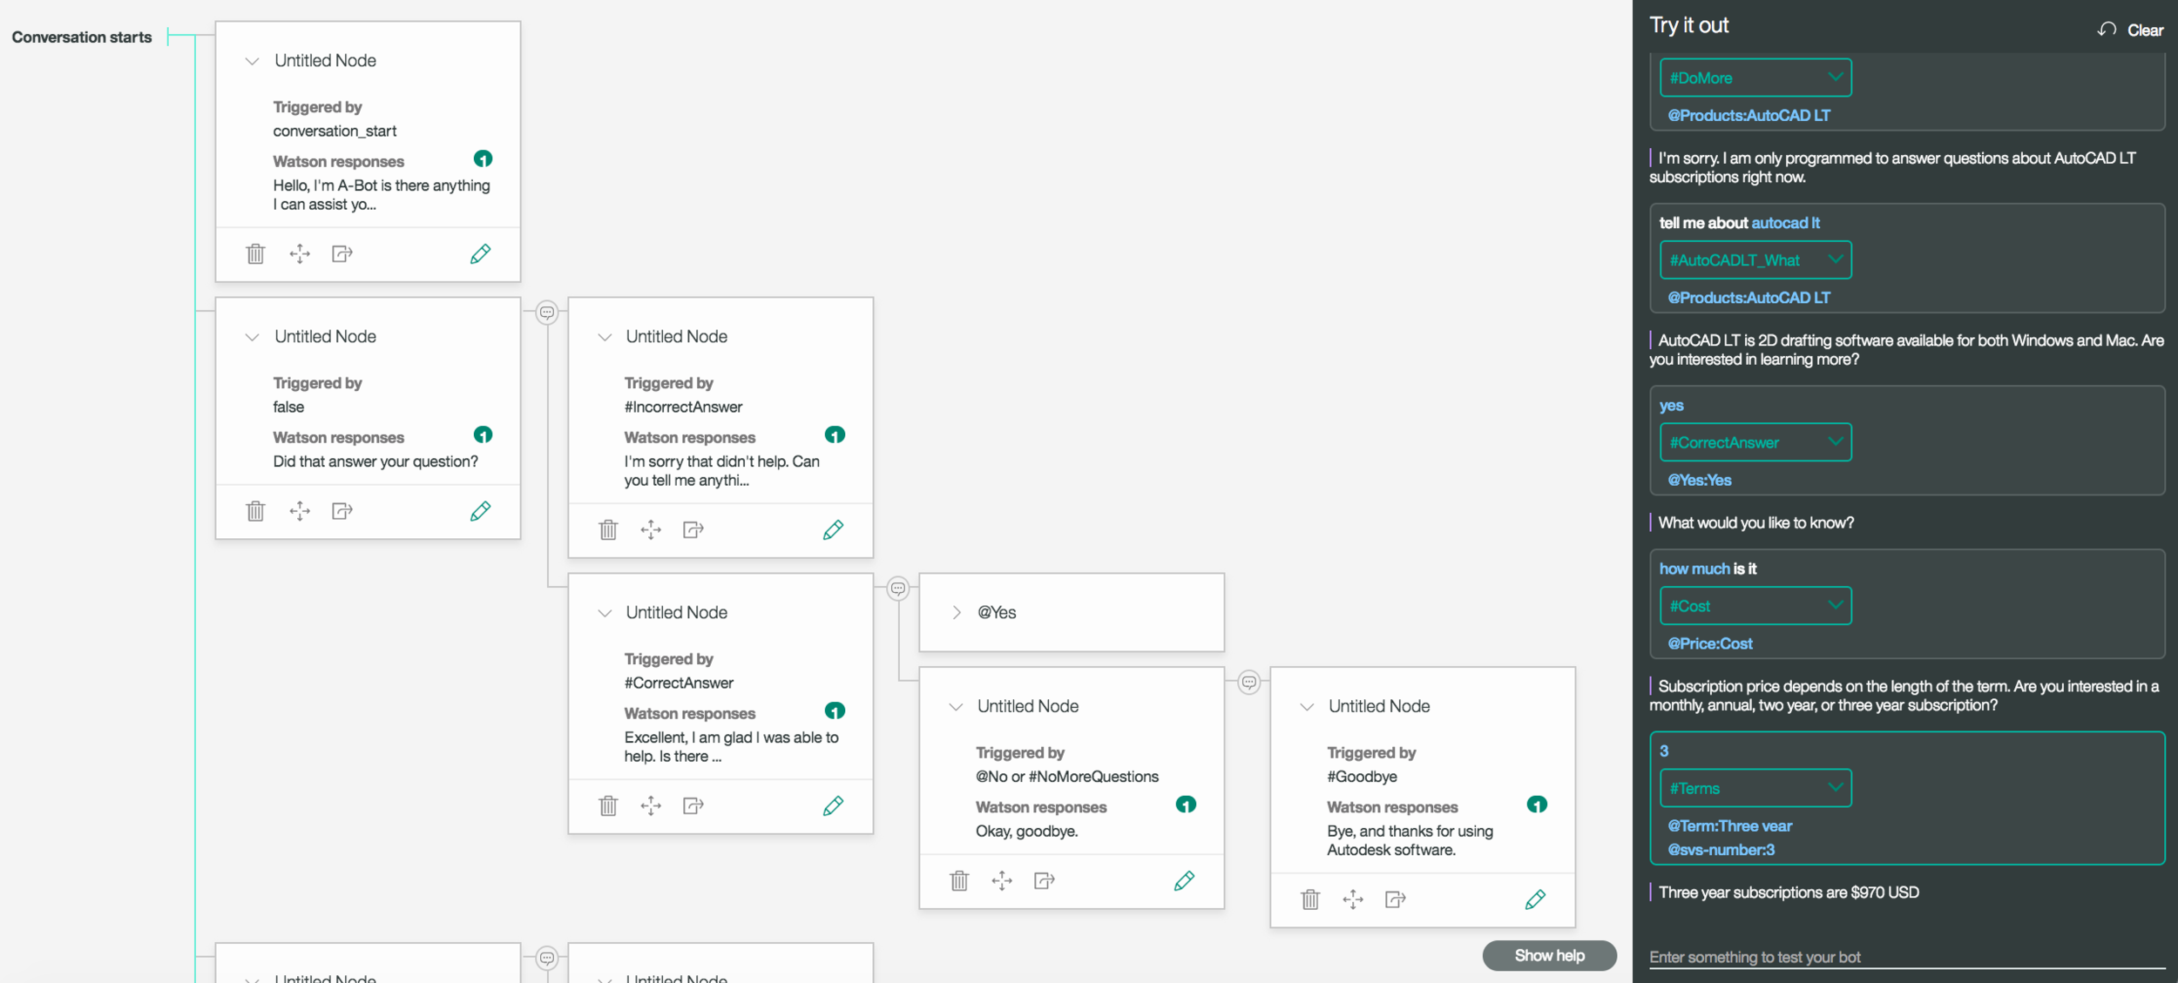Click move icon on the false-triggered node
The height and width of the screenshot is (983, 2178).
click(x=300, y=510)
